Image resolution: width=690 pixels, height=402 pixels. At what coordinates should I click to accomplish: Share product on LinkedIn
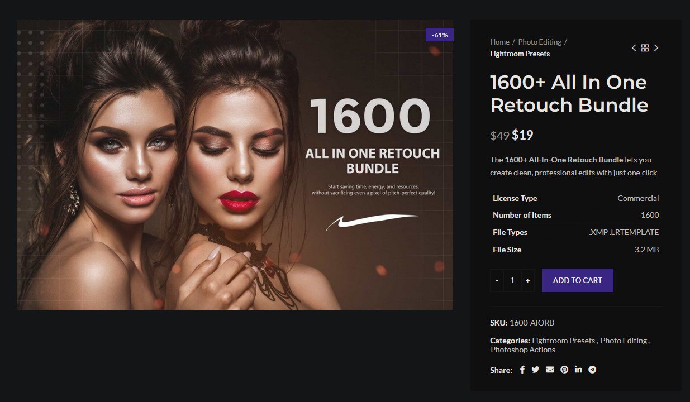[x=578, y=370]
